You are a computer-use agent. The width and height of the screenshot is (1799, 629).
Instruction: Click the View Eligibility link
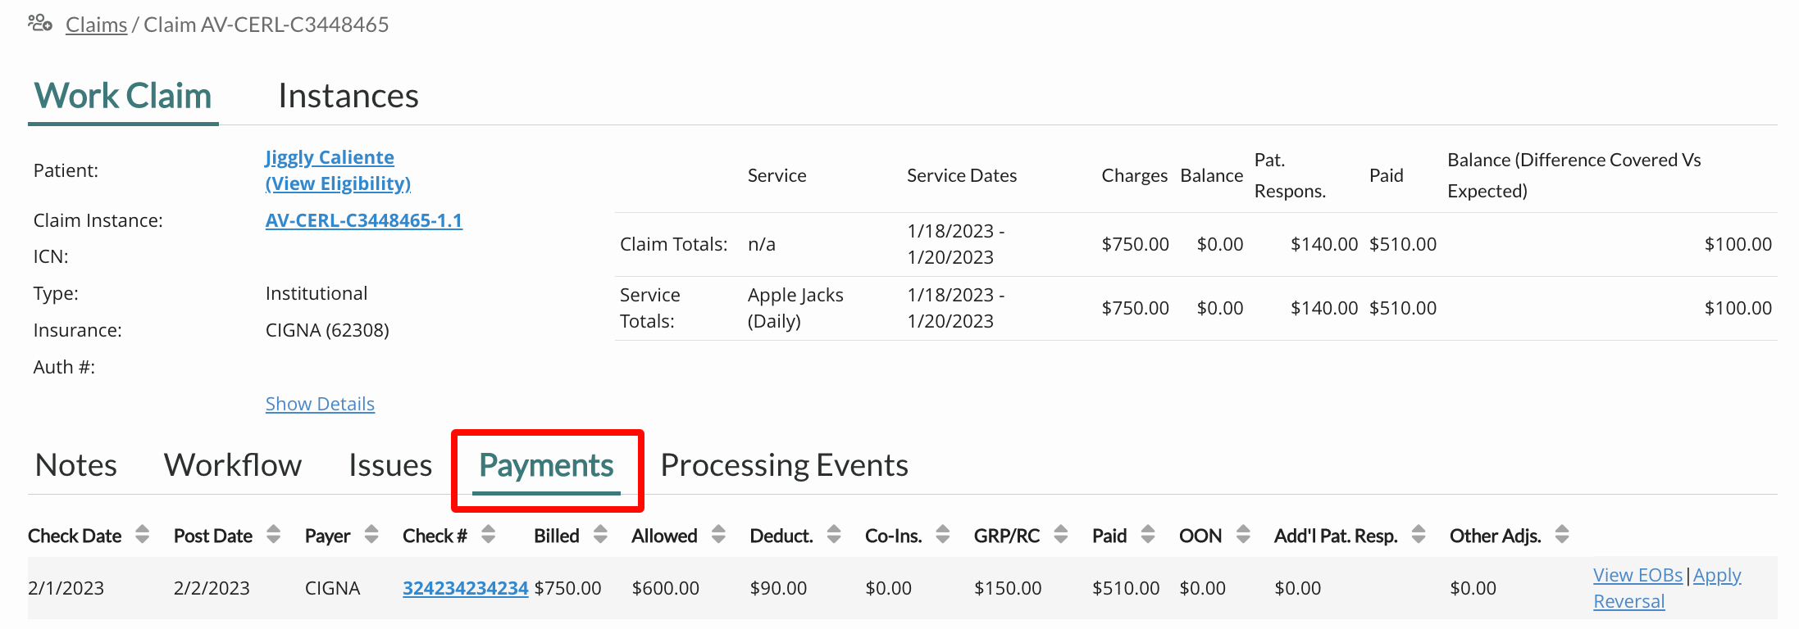tap(338, 183)
